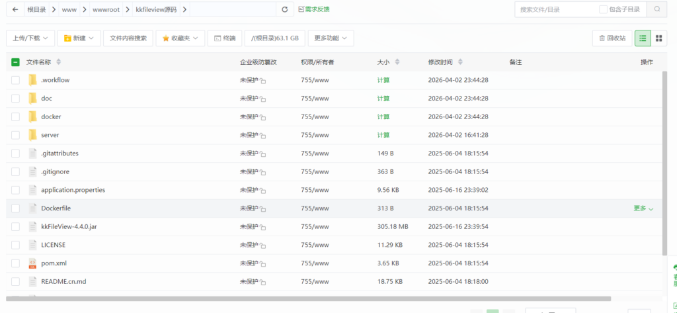677x313 pixels.
Task: Expand chevron after 根目录 breadcrumb
Action: (54, 9)
